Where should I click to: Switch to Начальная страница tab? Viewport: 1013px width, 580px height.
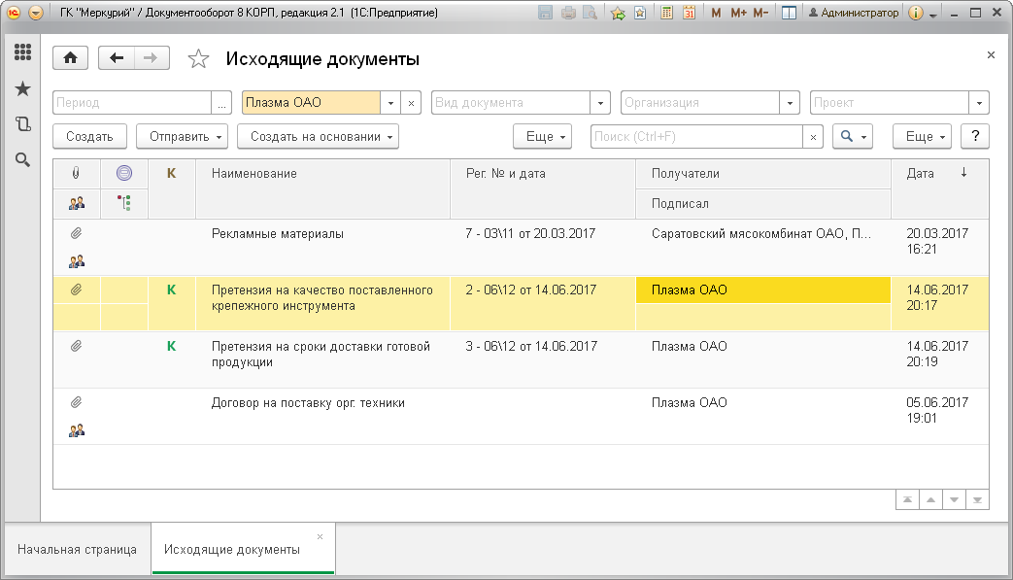(x=78, y=549)
